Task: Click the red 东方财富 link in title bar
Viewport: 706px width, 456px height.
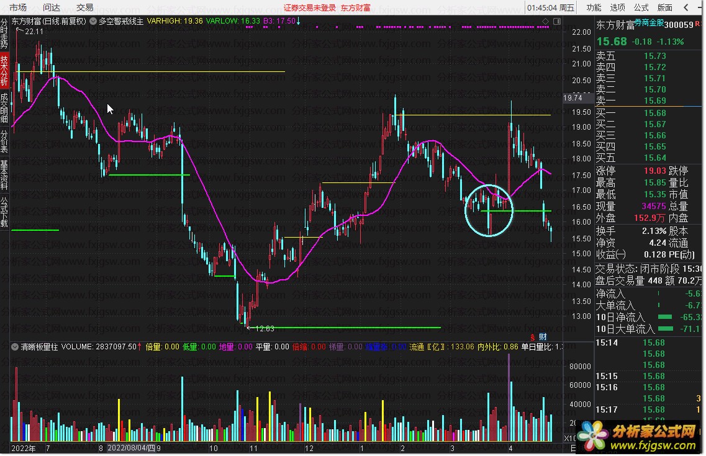Action: click(x=356, y=8)
